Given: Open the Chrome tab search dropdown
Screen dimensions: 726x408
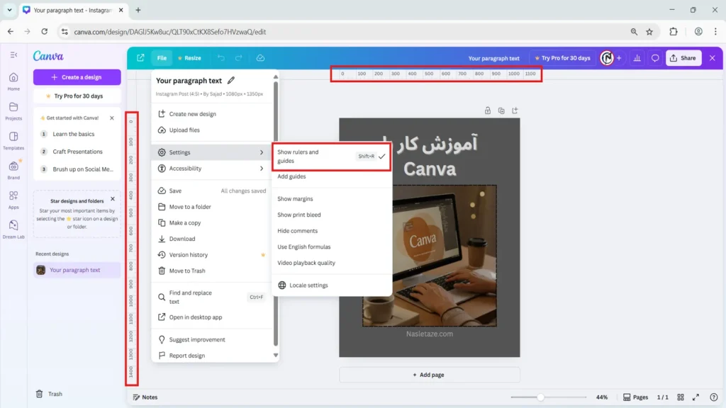Looking at the screenshot, I should [9, 10].
